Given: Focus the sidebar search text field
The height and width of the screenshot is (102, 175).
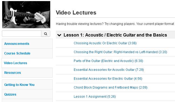Looking at the screenshot, I should click(x=22, y=34).
